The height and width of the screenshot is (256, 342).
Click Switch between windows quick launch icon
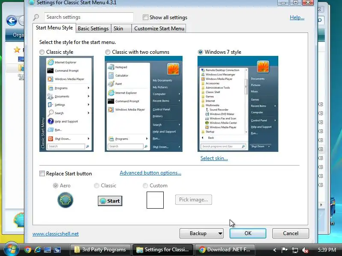57,250
